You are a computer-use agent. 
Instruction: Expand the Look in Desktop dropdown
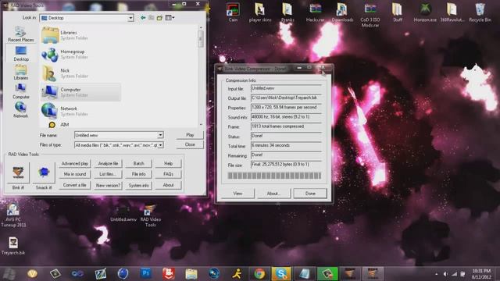130,18
